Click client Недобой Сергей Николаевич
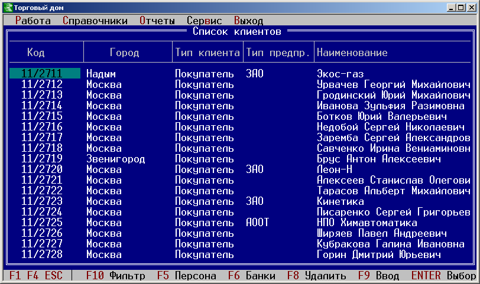 (391, 126)
